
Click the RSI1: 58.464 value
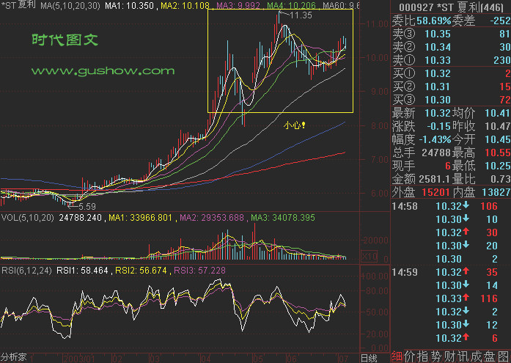point(82,271)
